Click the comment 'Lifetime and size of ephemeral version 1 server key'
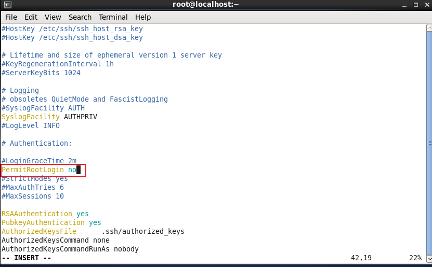Viewport: 432px width, 267px height. tap(116, 55)
